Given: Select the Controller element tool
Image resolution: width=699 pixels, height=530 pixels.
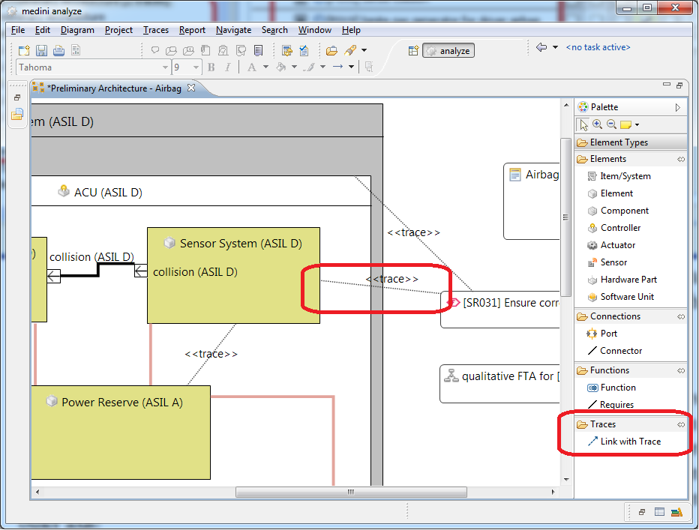Looking at the screenshot, I should coord(620,228).
